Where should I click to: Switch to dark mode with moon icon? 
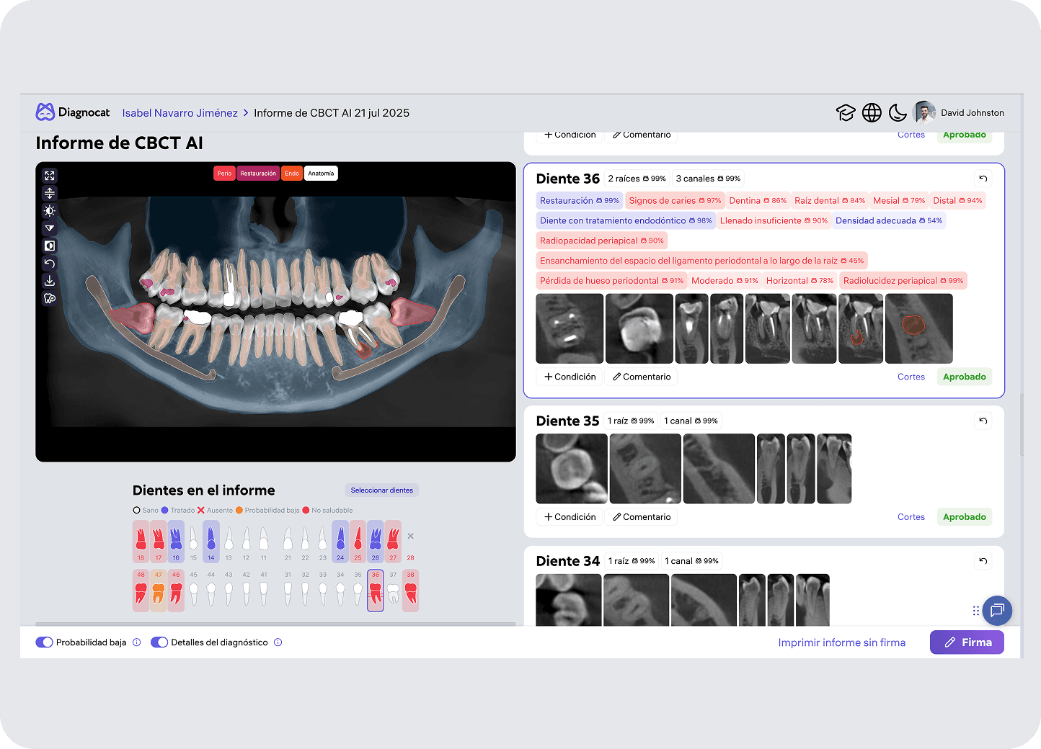point(898,113)
